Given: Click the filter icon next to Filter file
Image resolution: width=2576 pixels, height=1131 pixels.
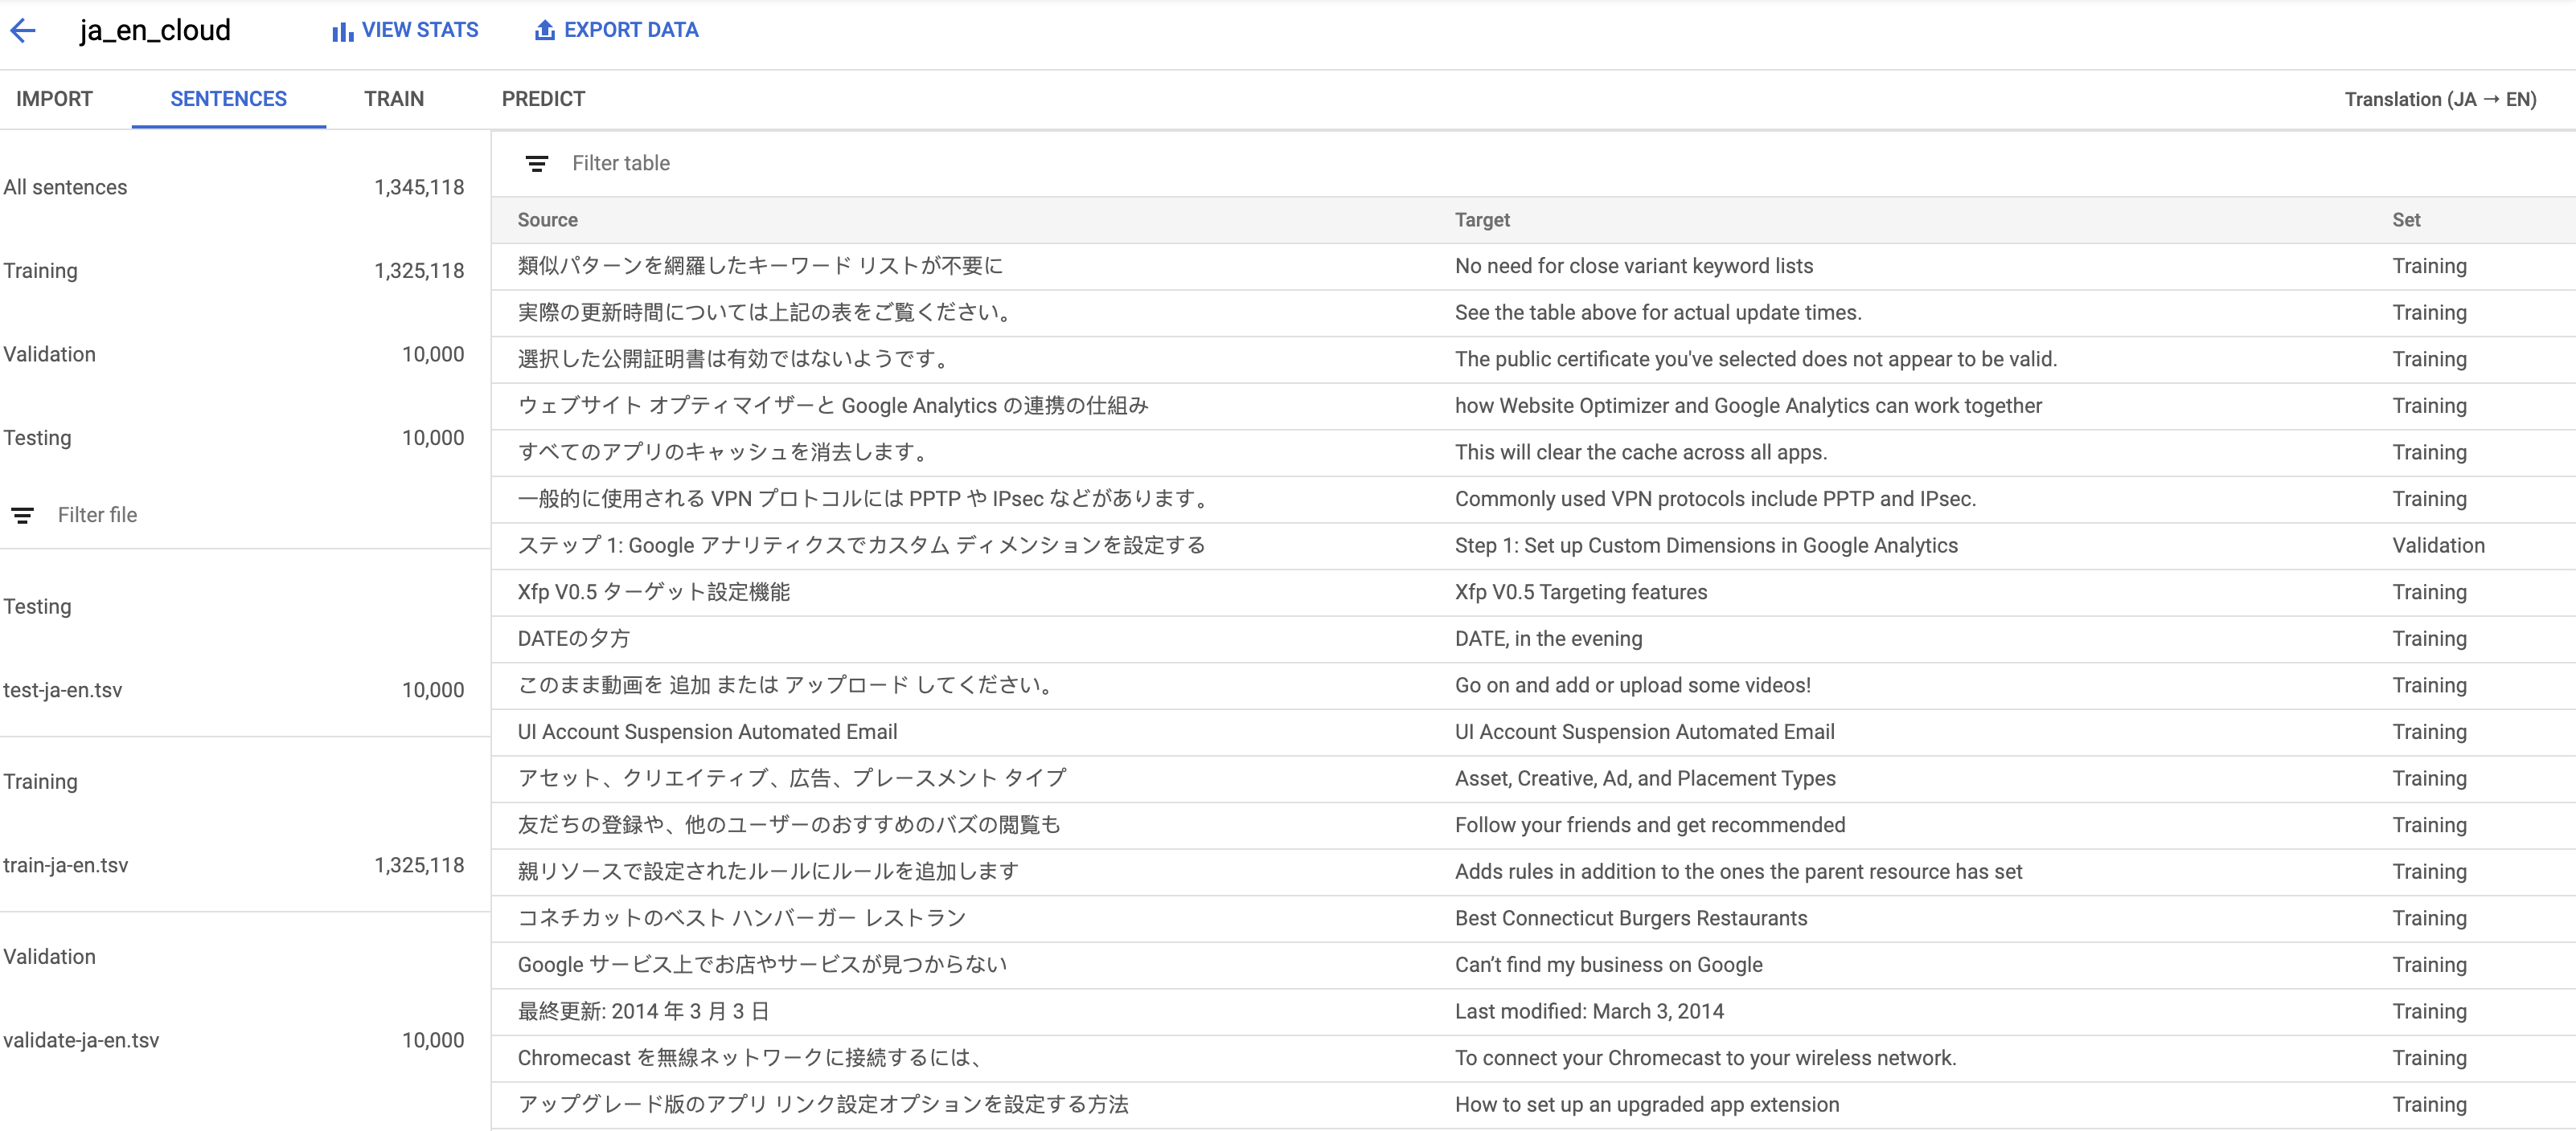Looking at the screenshot, I should pyautogui.click(x=22, y=515).
